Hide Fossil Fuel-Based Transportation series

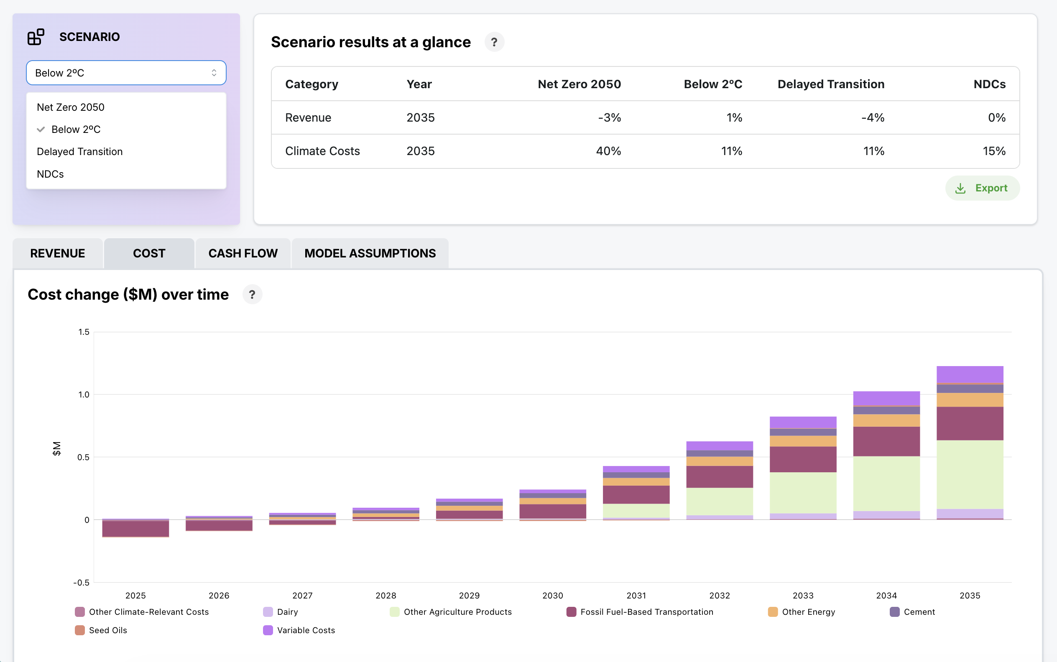(646, 612)
